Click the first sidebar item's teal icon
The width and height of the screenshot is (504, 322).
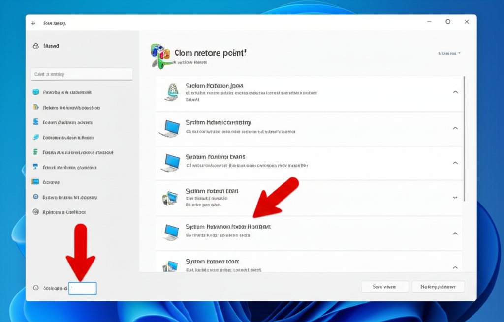pos(35,92)
